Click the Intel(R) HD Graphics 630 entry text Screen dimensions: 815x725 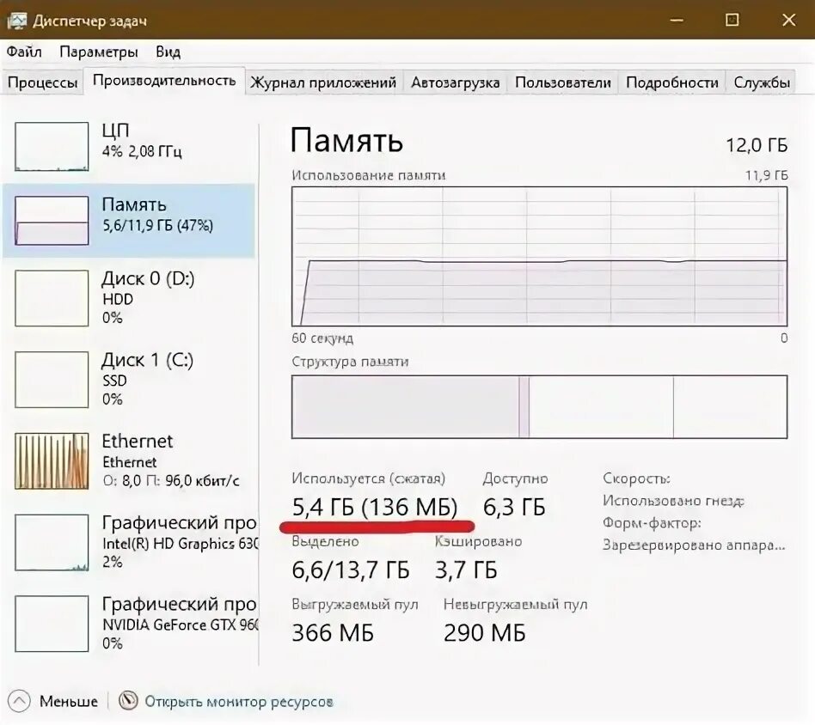pos(180,542)
